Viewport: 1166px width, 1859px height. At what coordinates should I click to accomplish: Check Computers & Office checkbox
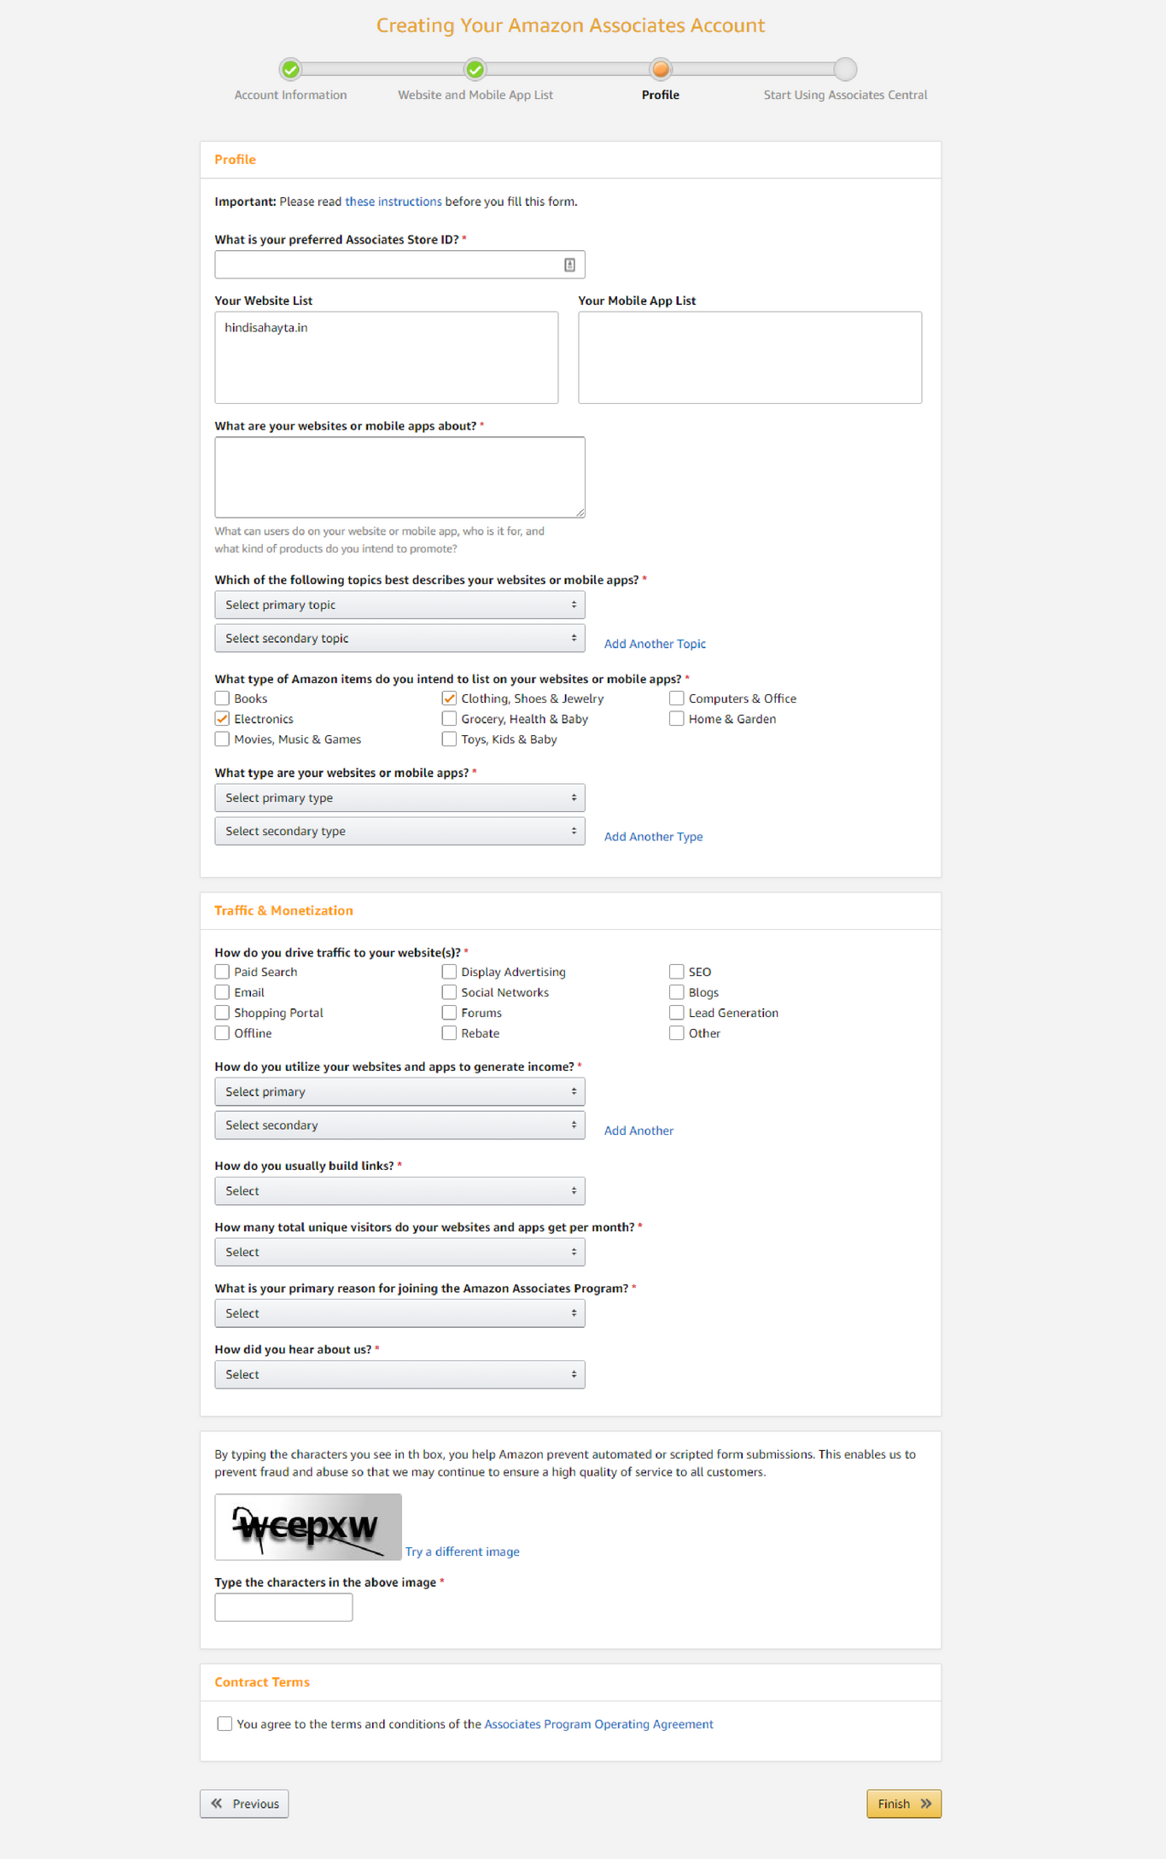coord(676,699)
